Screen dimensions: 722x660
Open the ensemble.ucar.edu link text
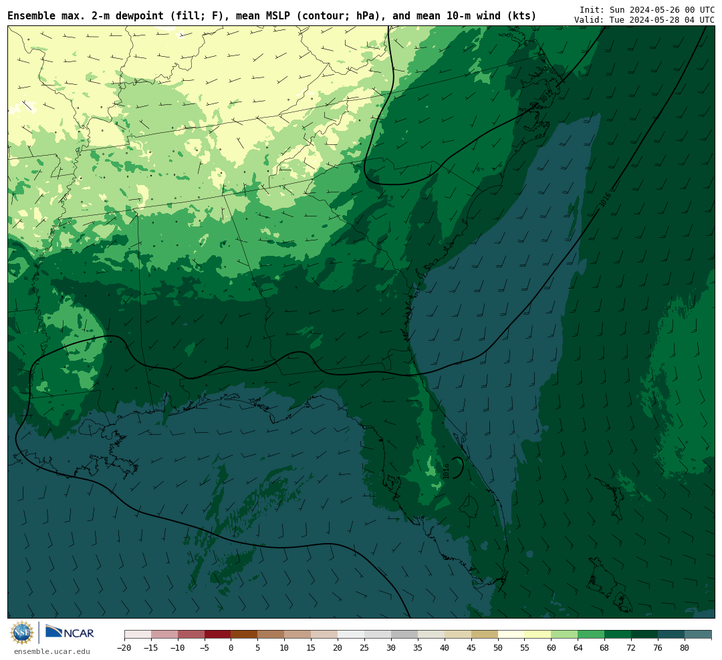coord(52,651)
